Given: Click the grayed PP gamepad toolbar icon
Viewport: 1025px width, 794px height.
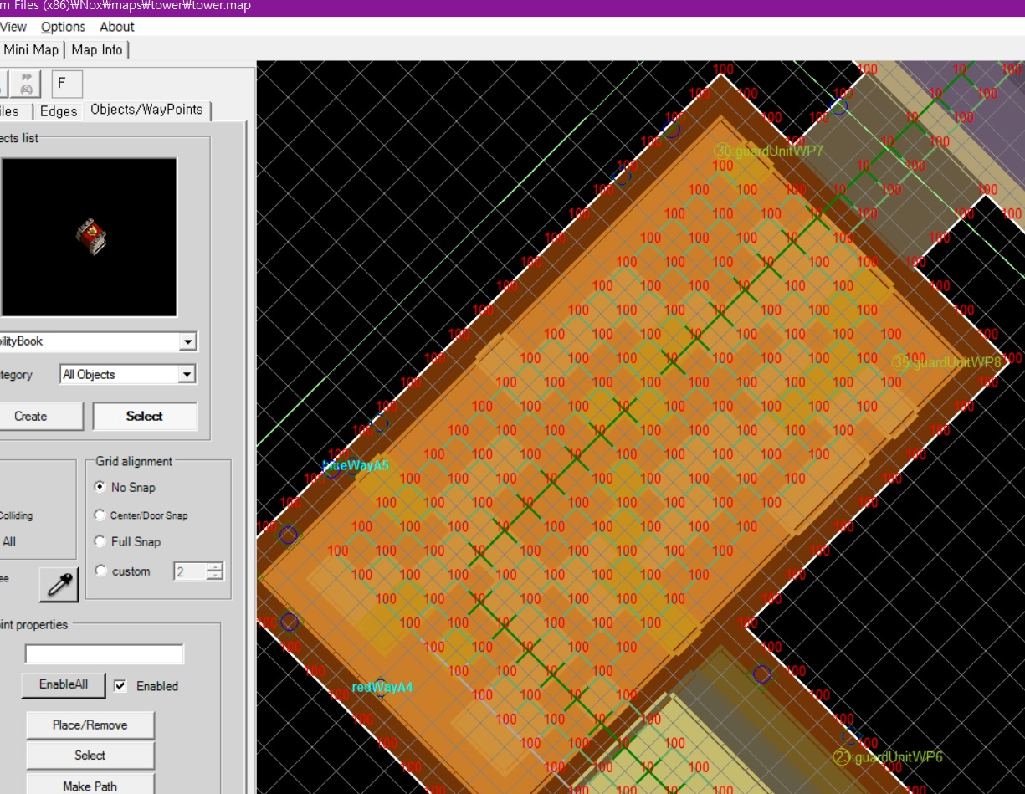Looking at the screenshot, I should click(26, 84).
